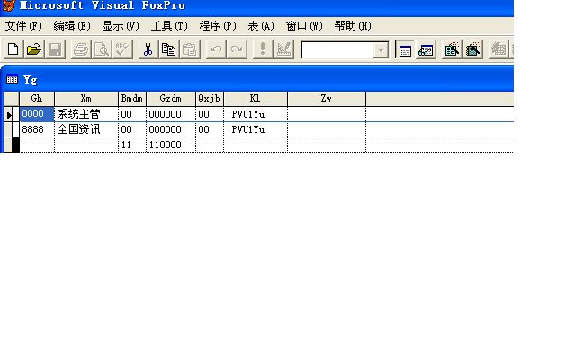The image size is (576, 345).
Task: Click the Qxjb cell in the 8888 row
Action: point(210,129)
